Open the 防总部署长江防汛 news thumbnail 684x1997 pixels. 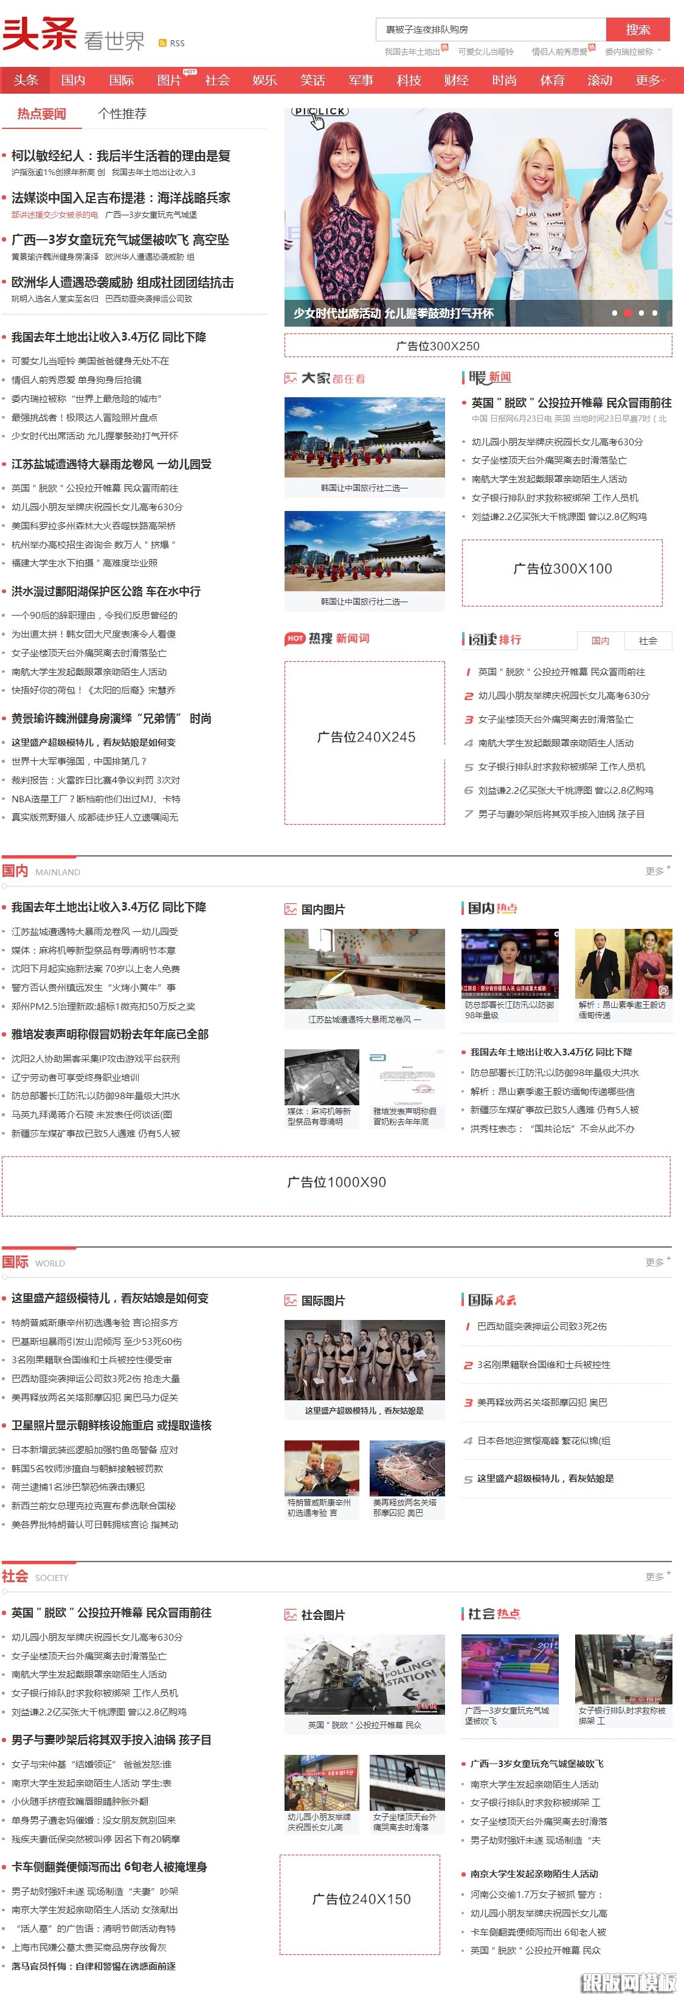point(510,963)
